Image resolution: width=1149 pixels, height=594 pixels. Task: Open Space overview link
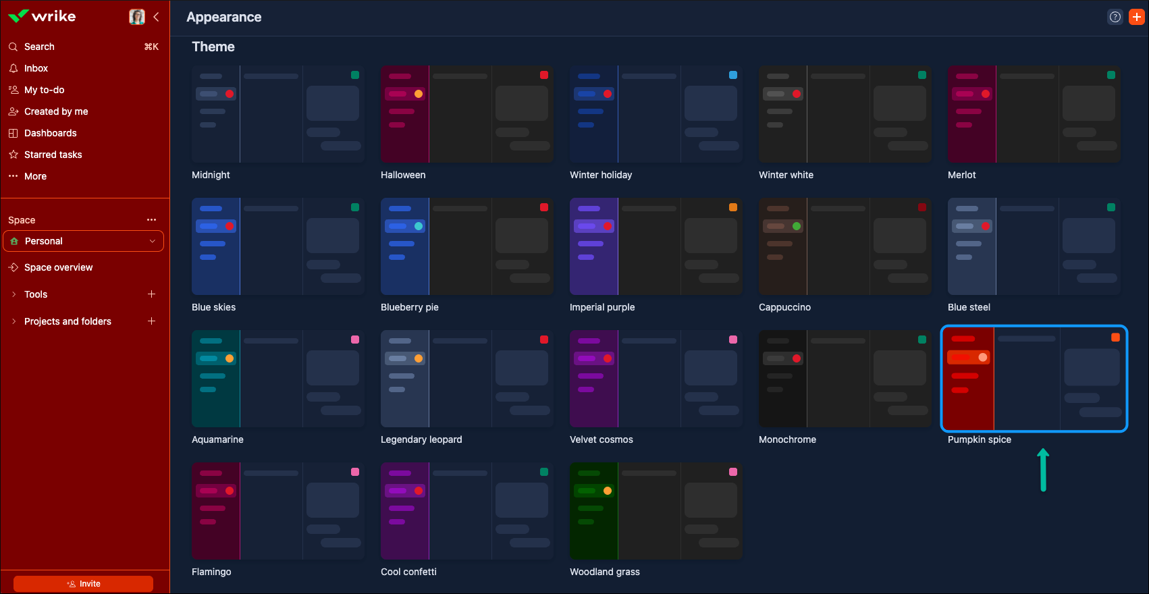[58, 267]
